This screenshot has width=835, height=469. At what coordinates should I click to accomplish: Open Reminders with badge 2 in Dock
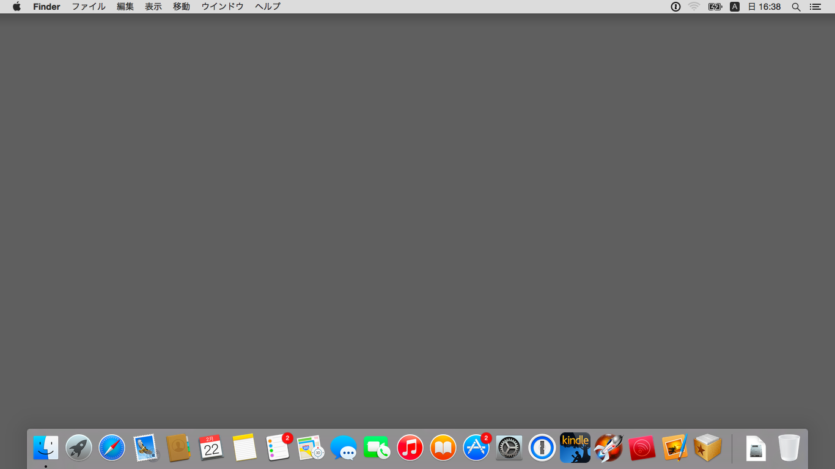(x=278, y=448)
